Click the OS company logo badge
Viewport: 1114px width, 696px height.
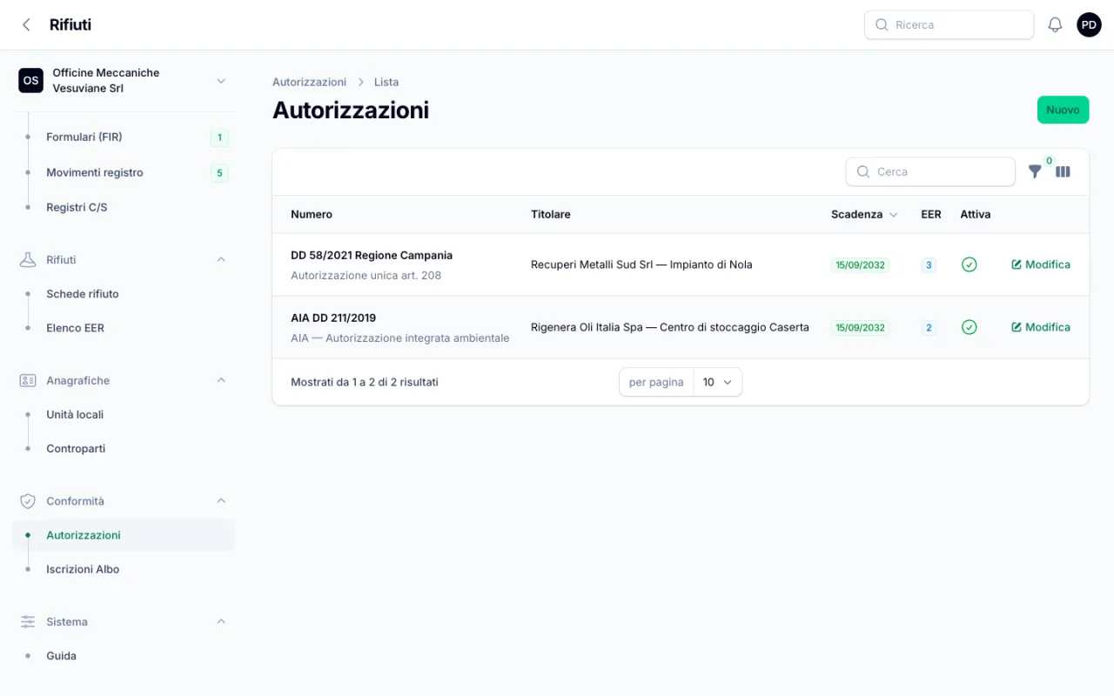coord(30,81)
